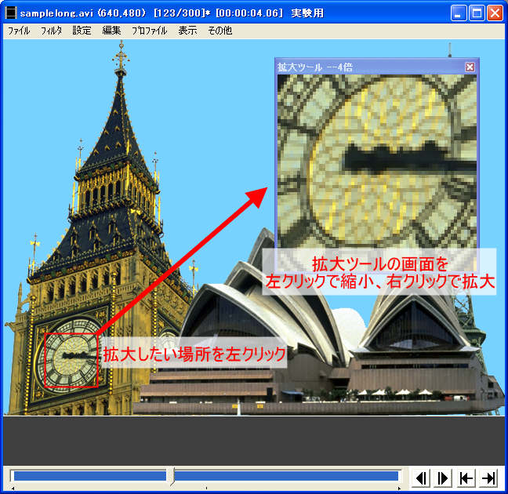Minimize the samplelong.avi window
Image resolution: width=508 pixels, height=494 pixels.
[459, 13]
